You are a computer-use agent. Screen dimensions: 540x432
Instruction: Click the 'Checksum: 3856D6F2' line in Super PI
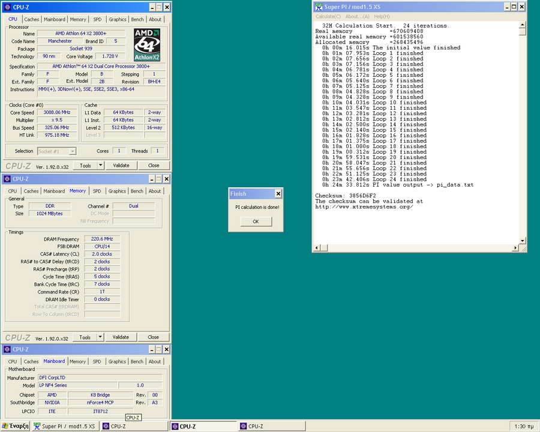pyautogui.click(x=346, y=196)
